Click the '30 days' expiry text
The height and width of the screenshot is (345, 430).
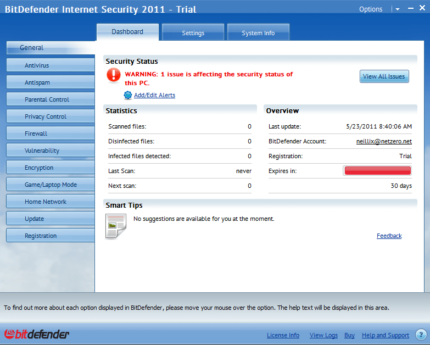pos(401,186)
